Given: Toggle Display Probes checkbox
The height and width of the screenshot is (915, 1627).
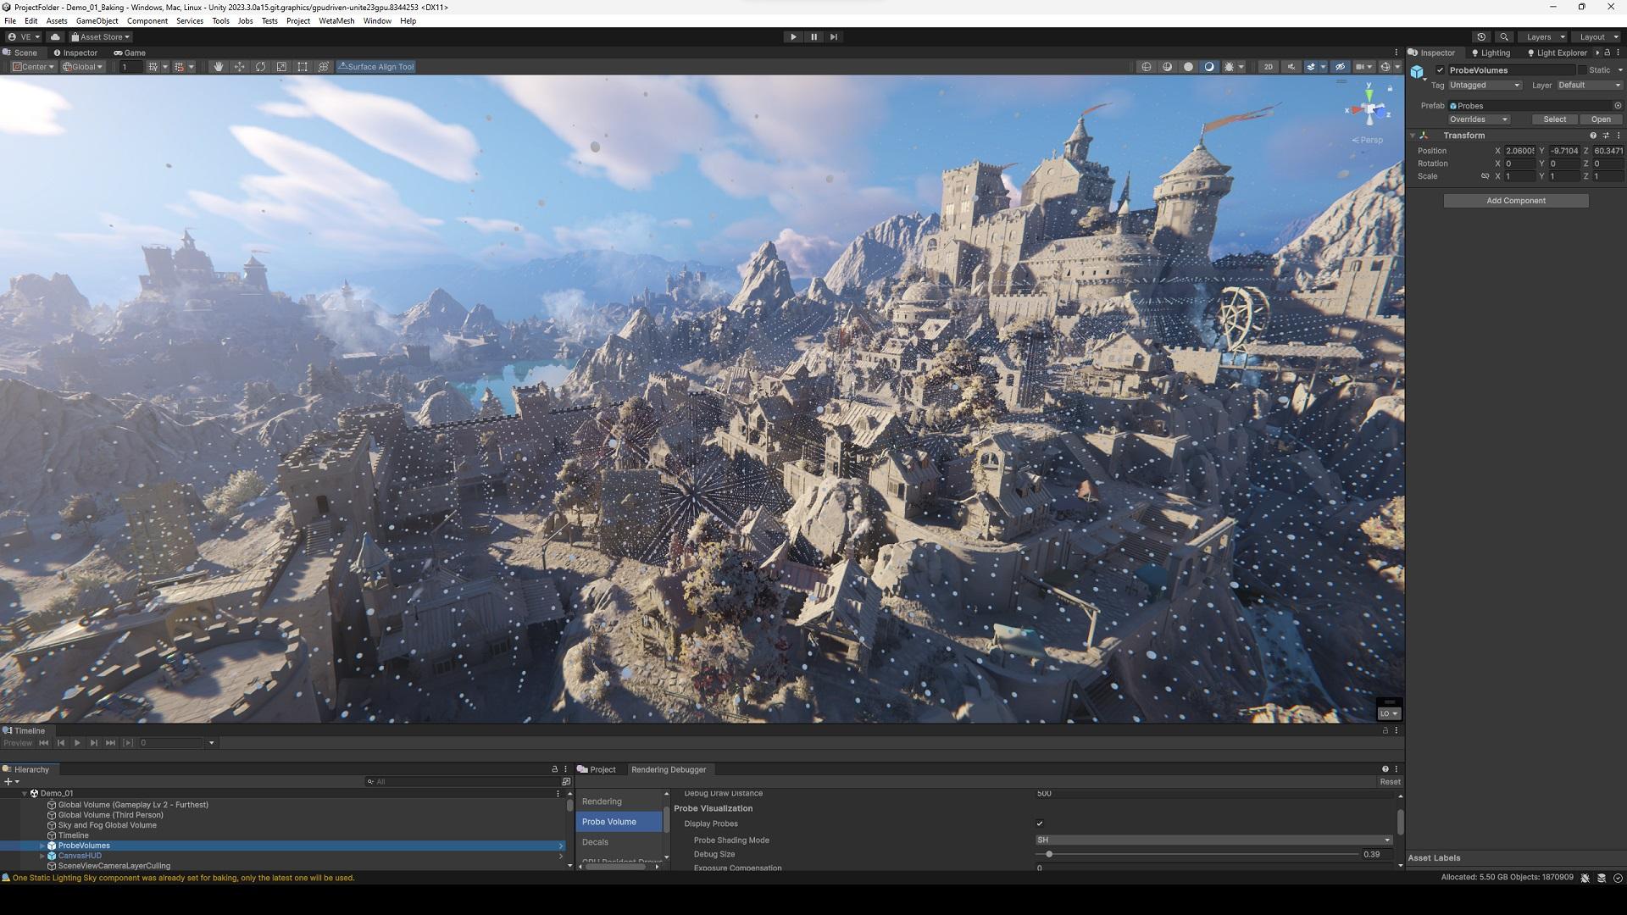Looking at the screenshot, I should 1040,823.
